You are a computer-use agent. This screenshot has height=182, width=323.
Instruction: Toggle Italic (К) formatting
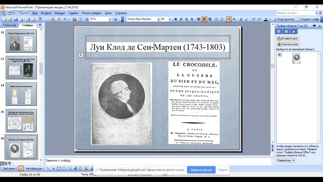pos(181,19)
